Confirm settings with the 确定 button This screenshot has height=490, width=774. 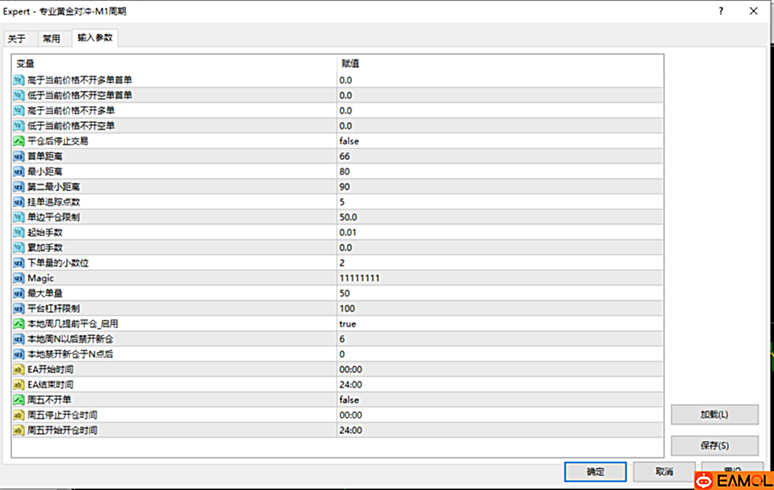pos(595,472)
